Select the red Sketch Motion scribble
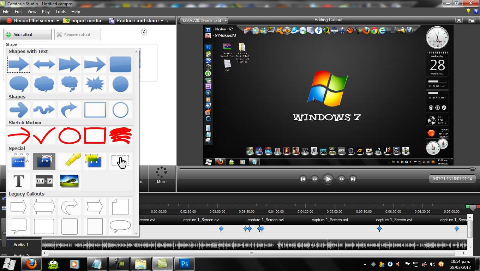This screenshot has height=271, width=480. (x=120, y=136)
